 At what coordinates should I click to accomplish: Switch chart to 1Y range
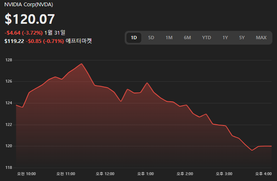point(225,38)
